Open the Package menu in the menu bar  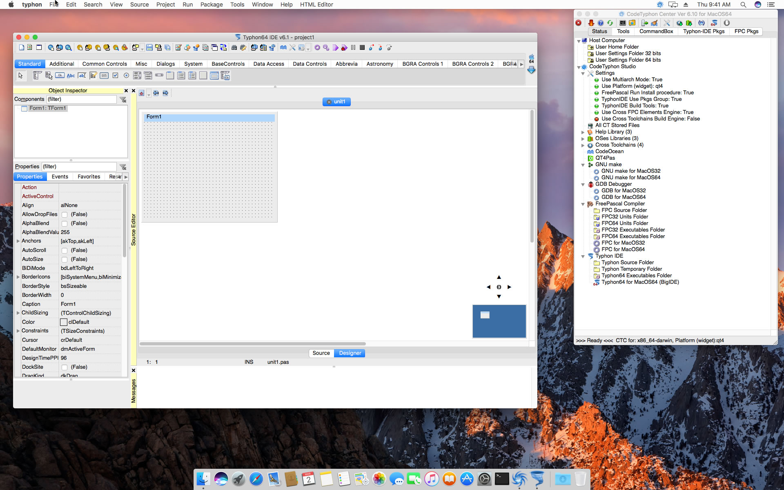[212, 4]
